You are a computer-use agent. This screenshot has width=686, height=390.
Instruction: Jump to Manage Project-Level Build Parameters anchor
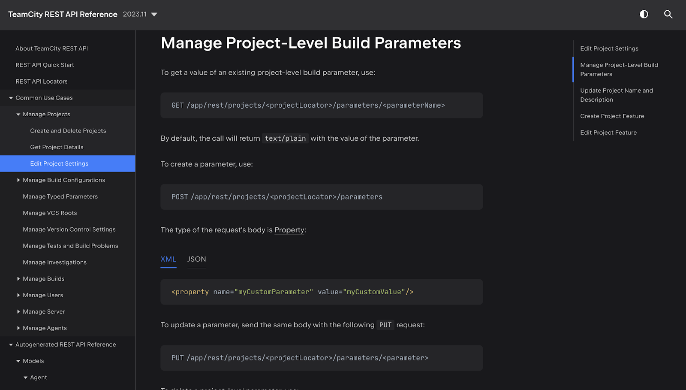[619, 70]
